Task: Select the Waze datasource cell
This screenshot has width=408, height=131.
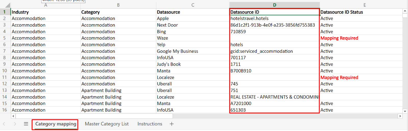Action: (x=193, y=38)
